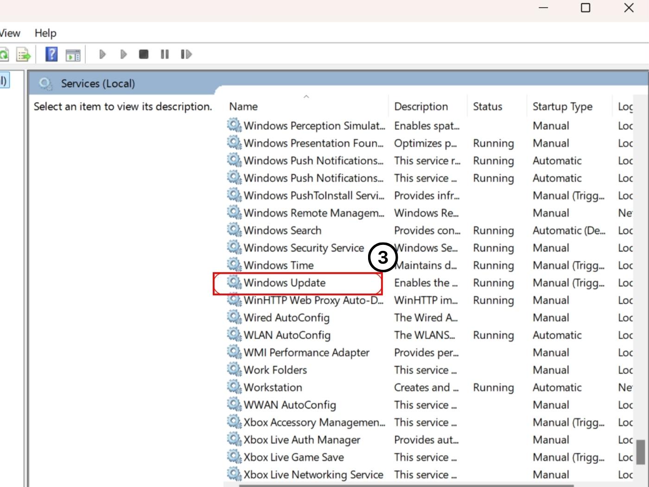Viewport: 649px width, 487px height.
Task: Click the gear icon beside Windows Search
Action: (x=234, y=230)
